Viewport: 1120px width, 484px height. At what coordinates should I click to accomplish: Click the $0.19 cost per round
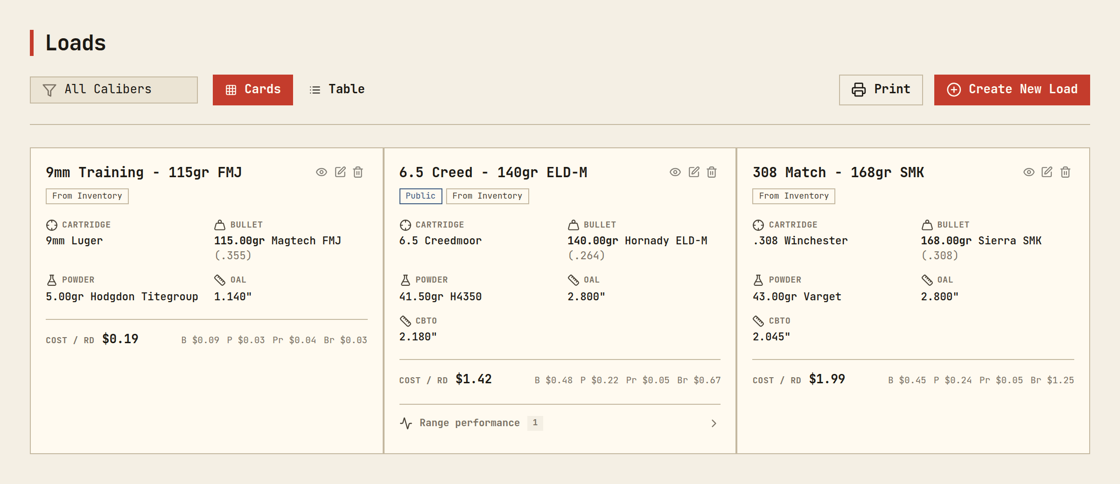(x=120, y=339)
